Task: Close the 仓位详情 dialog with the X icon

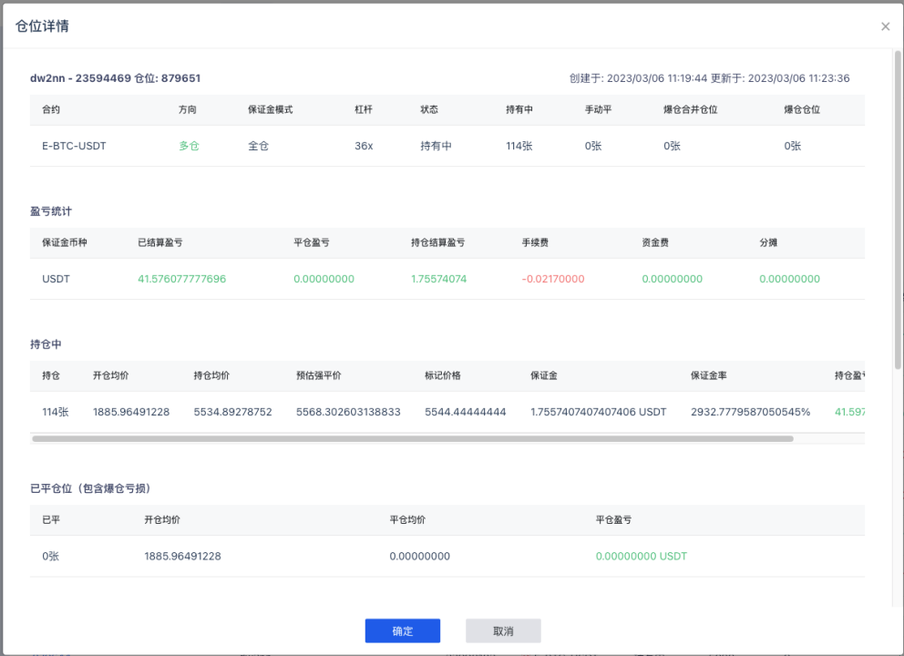Action: coord(885,26)
